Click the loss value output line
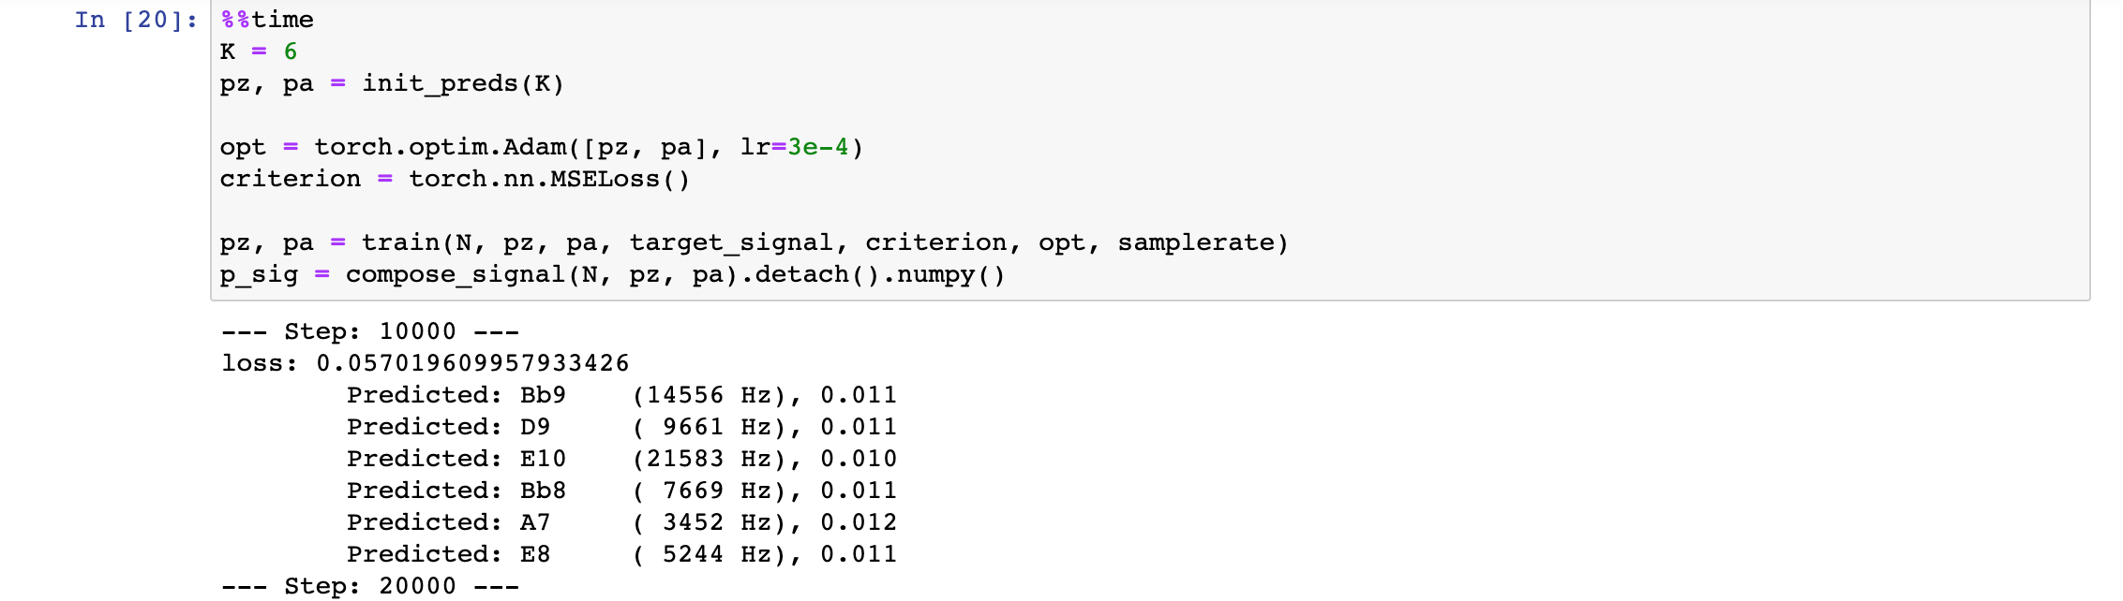Image resolution: width=2123 pixels, height=601 pixels. tap(426, 363)
